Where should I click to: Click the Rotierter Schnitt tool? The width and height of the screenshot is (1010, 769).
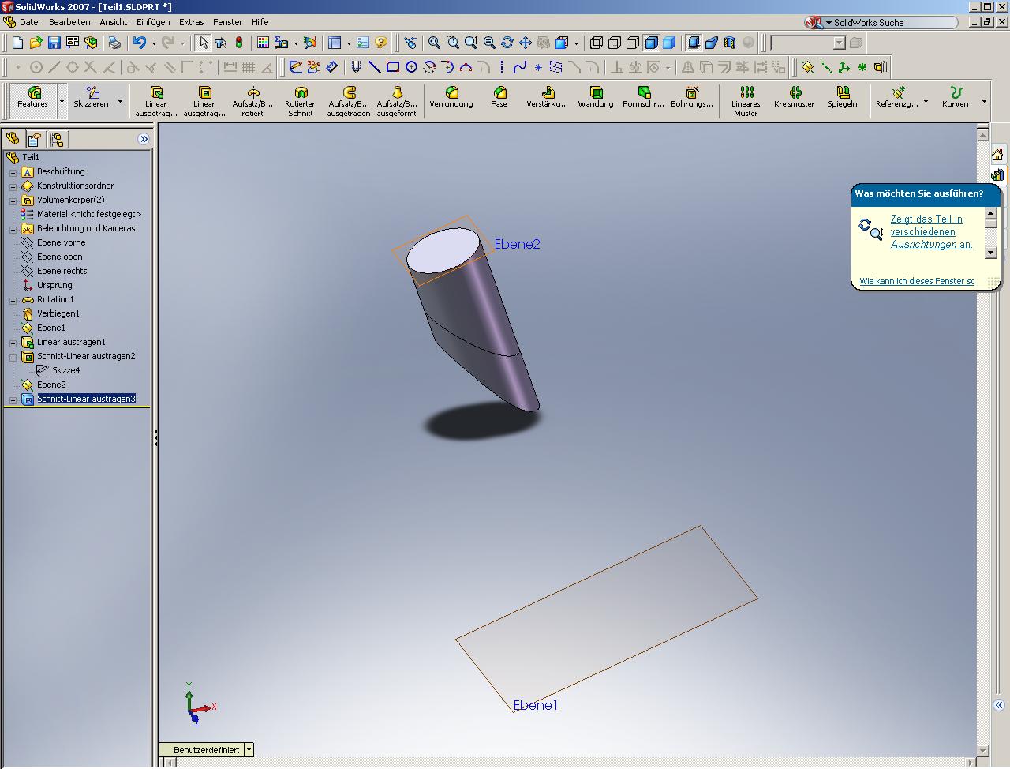(301, 101)
